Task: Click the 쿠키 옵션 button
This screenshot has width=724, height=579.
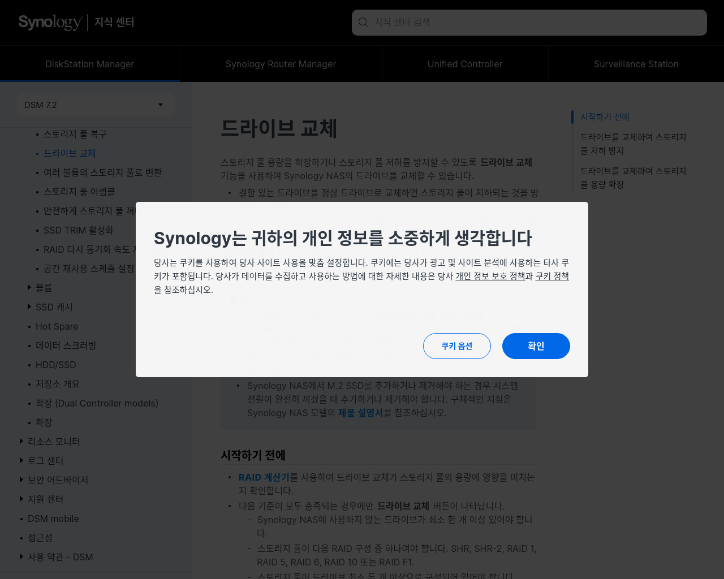Action: 457,346
